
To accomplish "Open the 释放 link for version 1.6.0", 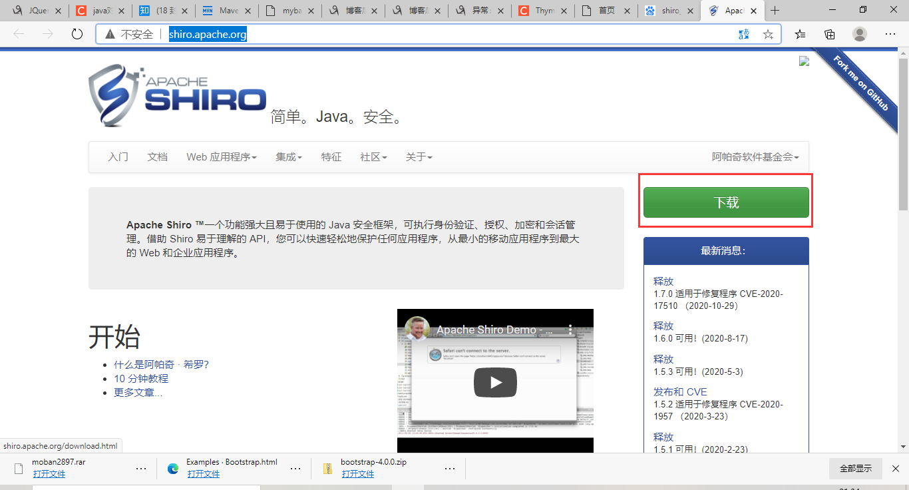I will pos(663,326).
